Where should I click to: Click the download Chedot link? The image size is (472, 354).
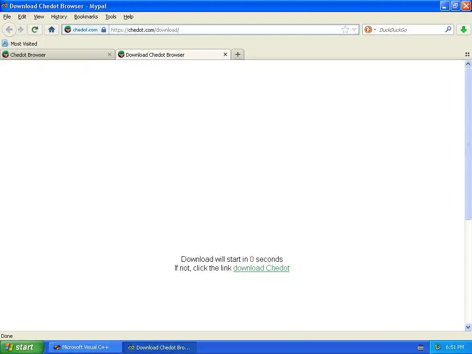261,268
